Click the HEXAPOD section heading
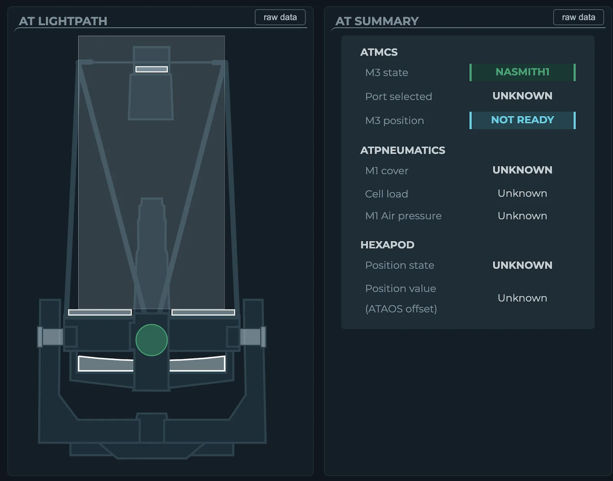 pos(387,245)
